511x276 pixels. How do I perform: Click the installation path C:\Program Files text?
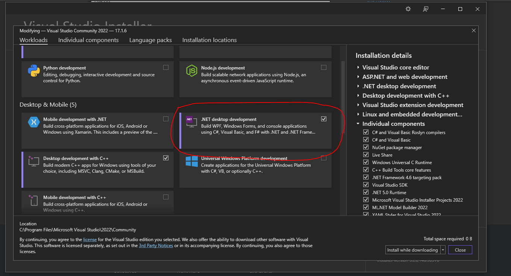pyautogui.click(x=78, y=230)
